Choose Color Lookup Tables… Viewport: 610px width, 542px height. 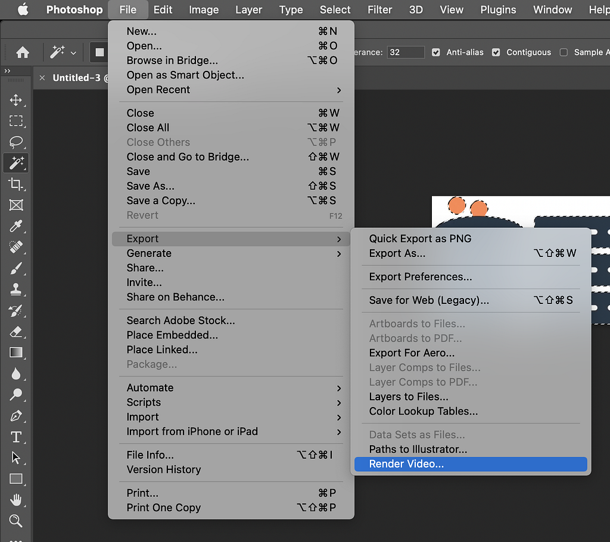pyautogui.click(x=471, y=412)
